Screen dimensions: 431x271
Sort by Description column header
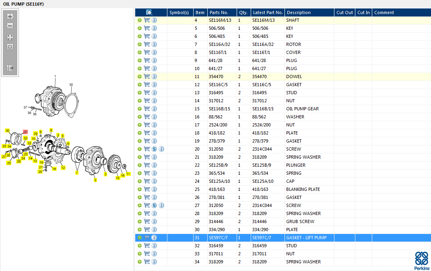(309, 12)
